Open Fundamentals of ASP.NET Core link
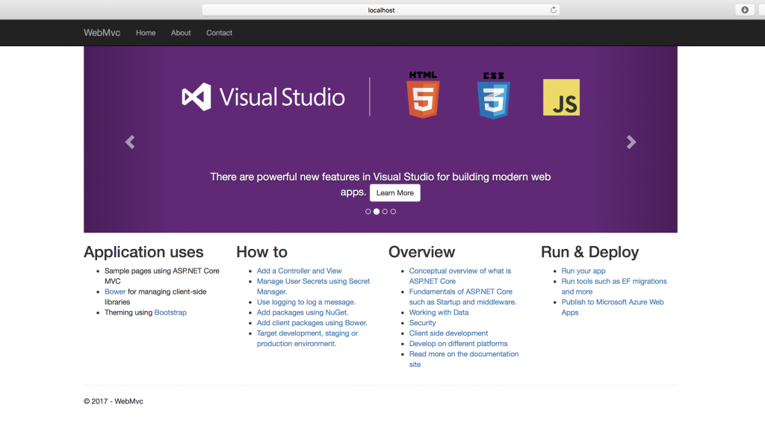 [462, 297]
